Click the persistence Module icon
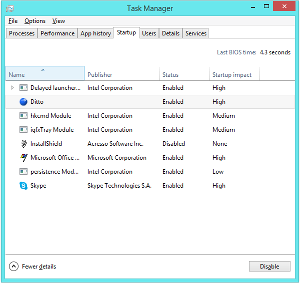The width and height of the screenshot is (300, 283). coord(23,172)
